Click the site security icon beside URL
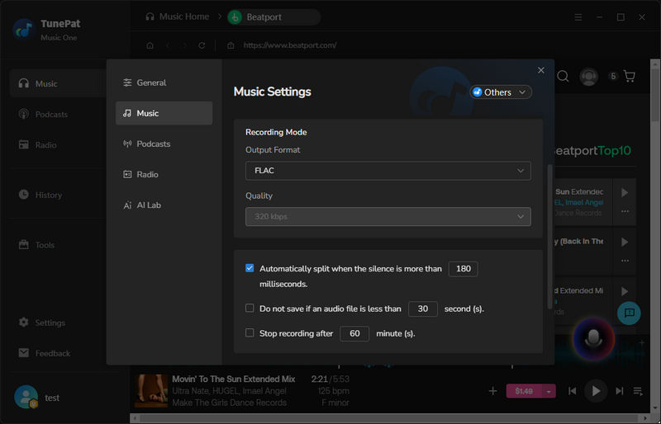 coord(231,45)
